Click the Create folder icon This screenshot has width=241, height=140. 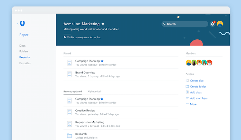pos(187,86)
